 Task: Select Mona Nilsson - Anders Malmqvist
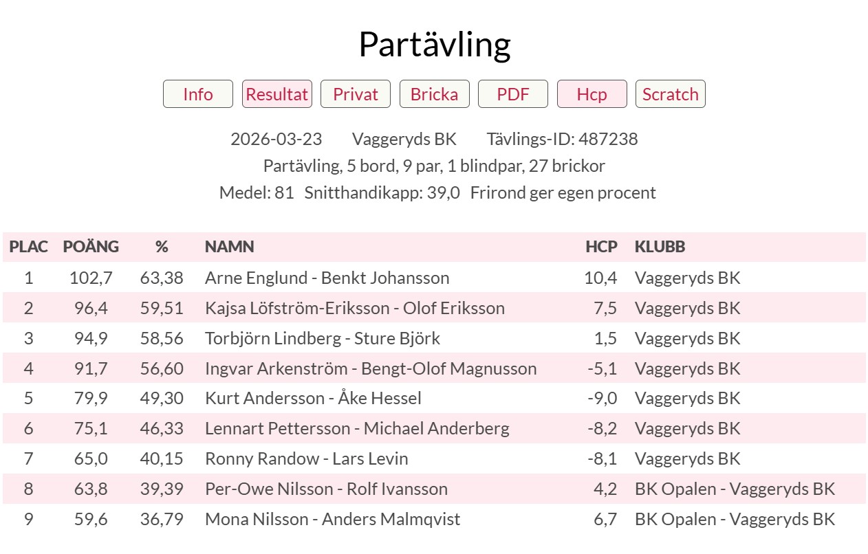pos(332,519)
